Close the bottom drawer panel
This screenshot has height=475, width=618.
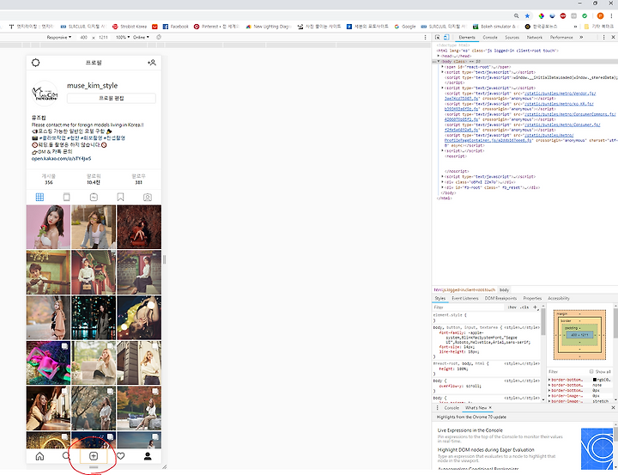coord(613,407)
